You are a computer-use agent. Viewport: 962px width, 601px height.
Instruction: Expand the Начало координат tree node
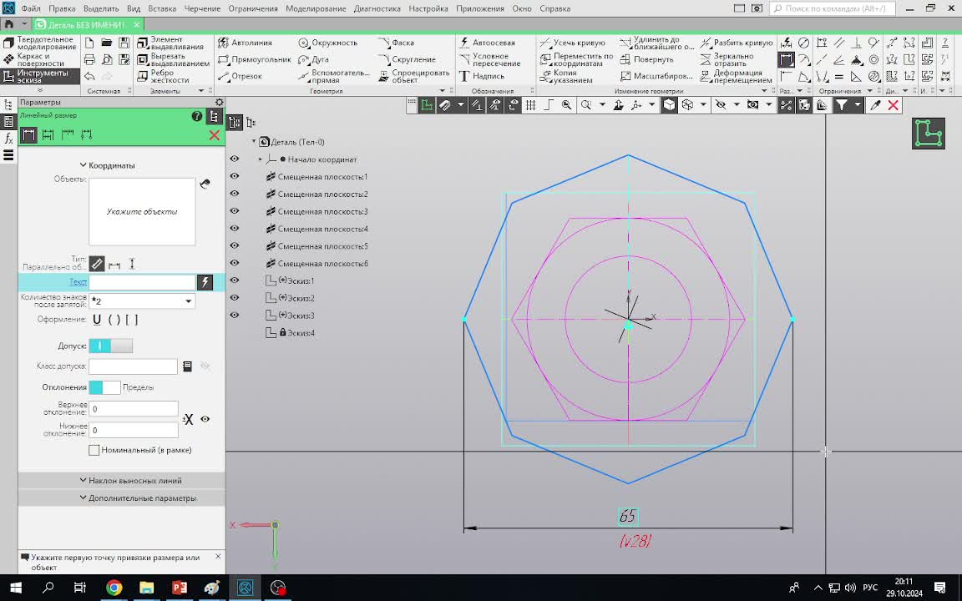[261, 159]
